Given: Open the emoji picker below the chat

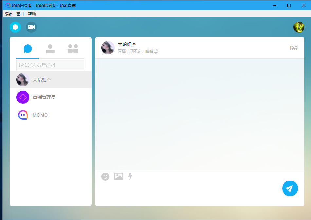Looking at the screenshot, I should [x=105, y=176].
